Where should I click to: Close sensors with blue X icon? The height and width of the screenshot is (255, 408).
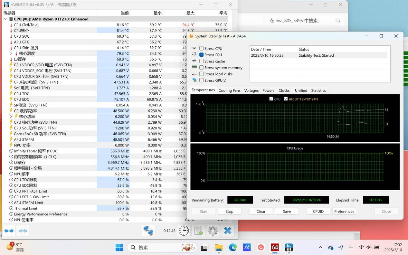[x=228, y=231]
